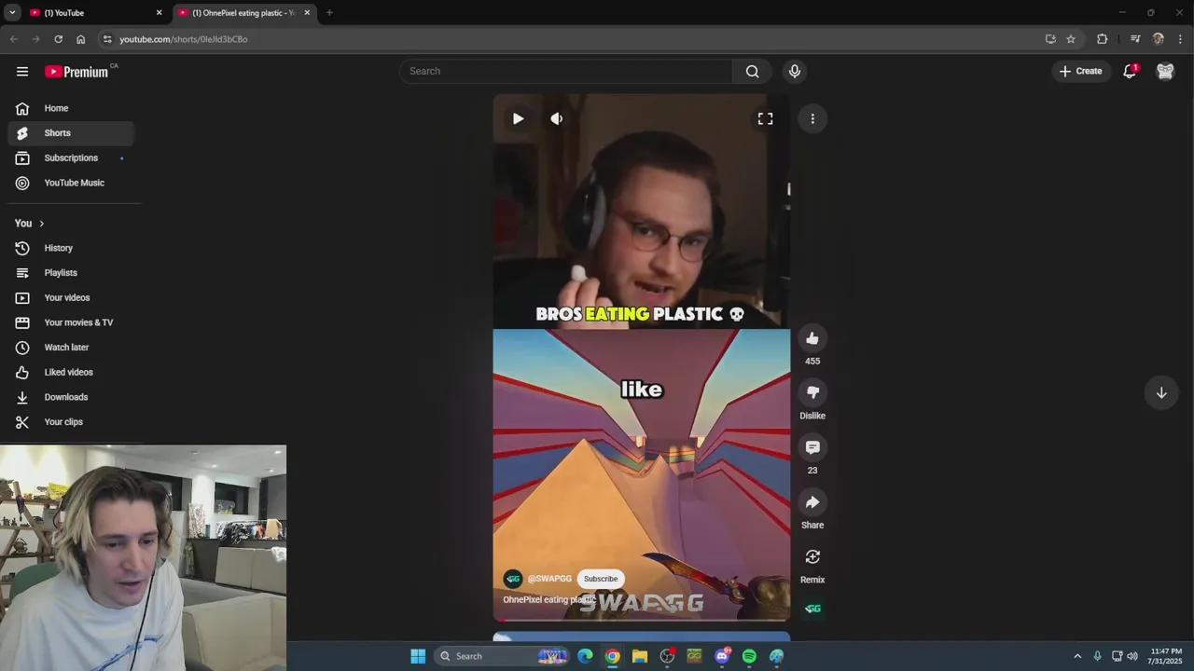Image resolution: width=1194 pixels, height=671 pixels.
Task: Open Shorts in the sidebar
Action: point(71,133)
